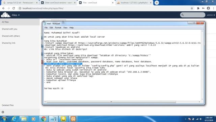Click the taskbar clock and date
This screenshot has height=122, width=216.
[x=209, y=119]
